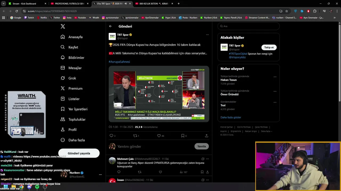Image resolution: width=341 pixels, height=191 pixels.
Task: Bookmark this page with the star icon
Action: click(x=287, y=11)
